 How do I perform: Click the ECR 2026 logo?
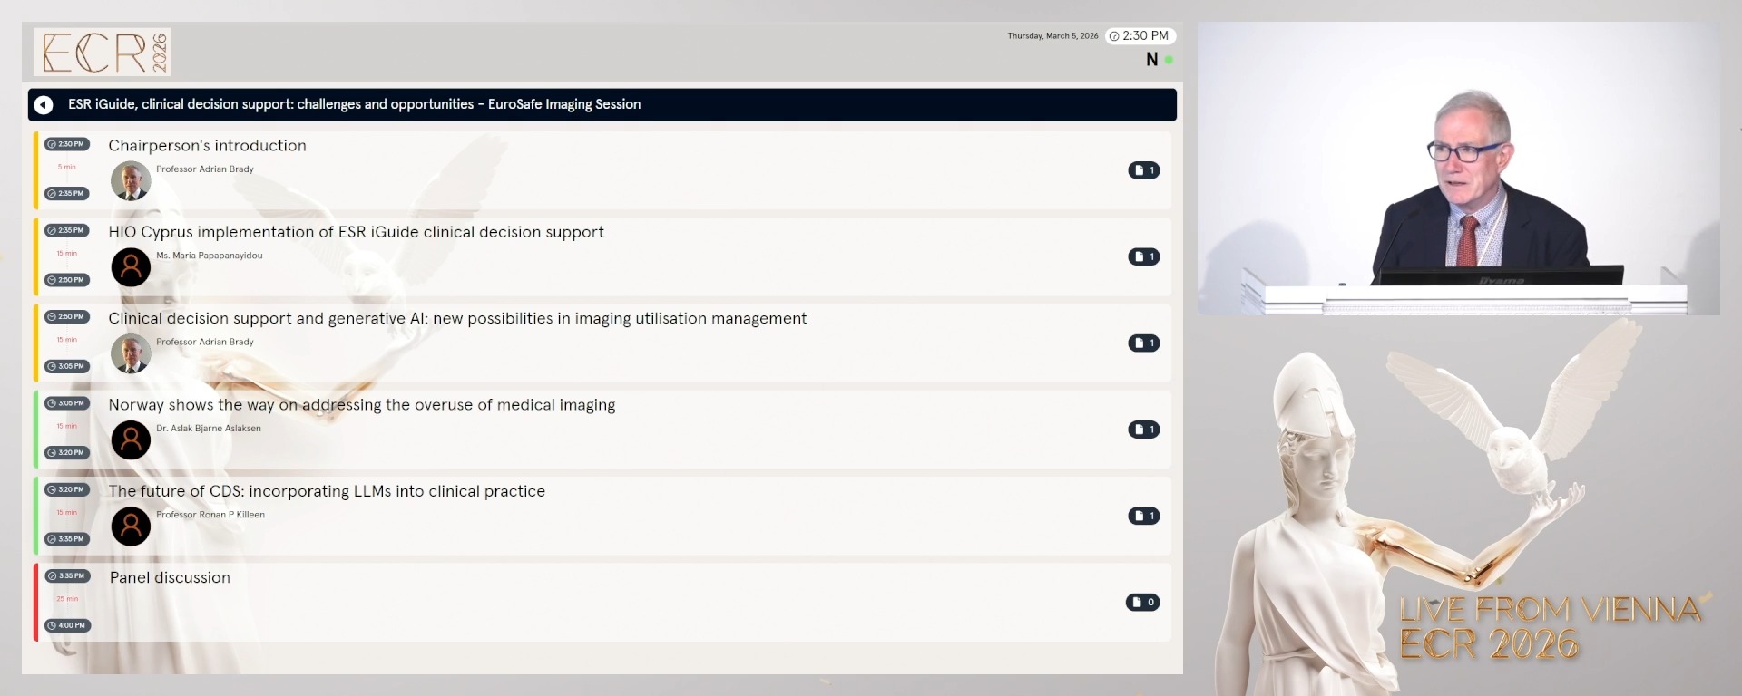[103, 52]
